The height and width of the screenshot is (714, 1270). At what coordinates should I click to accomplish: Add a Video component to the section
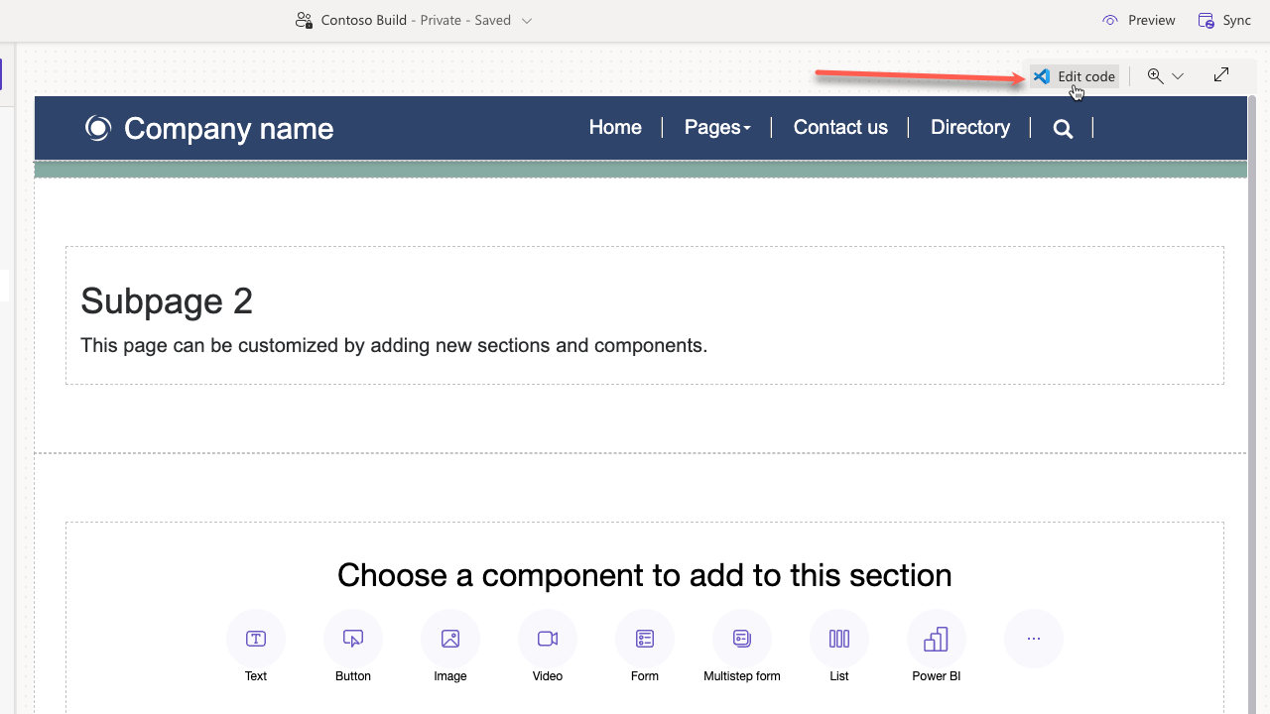pos(547,639)
